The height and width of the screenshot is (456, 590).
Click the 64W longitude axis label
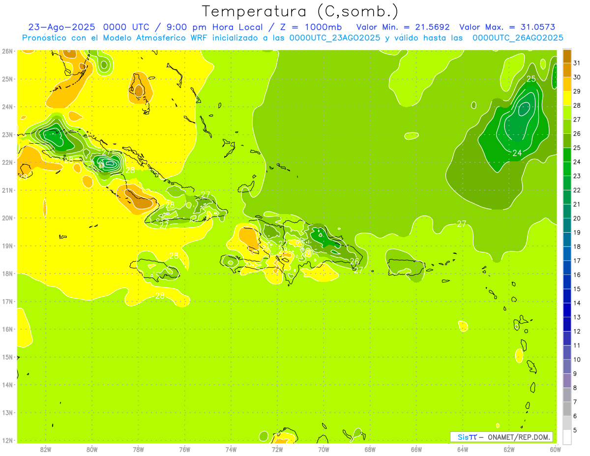[x=463, y=449]
